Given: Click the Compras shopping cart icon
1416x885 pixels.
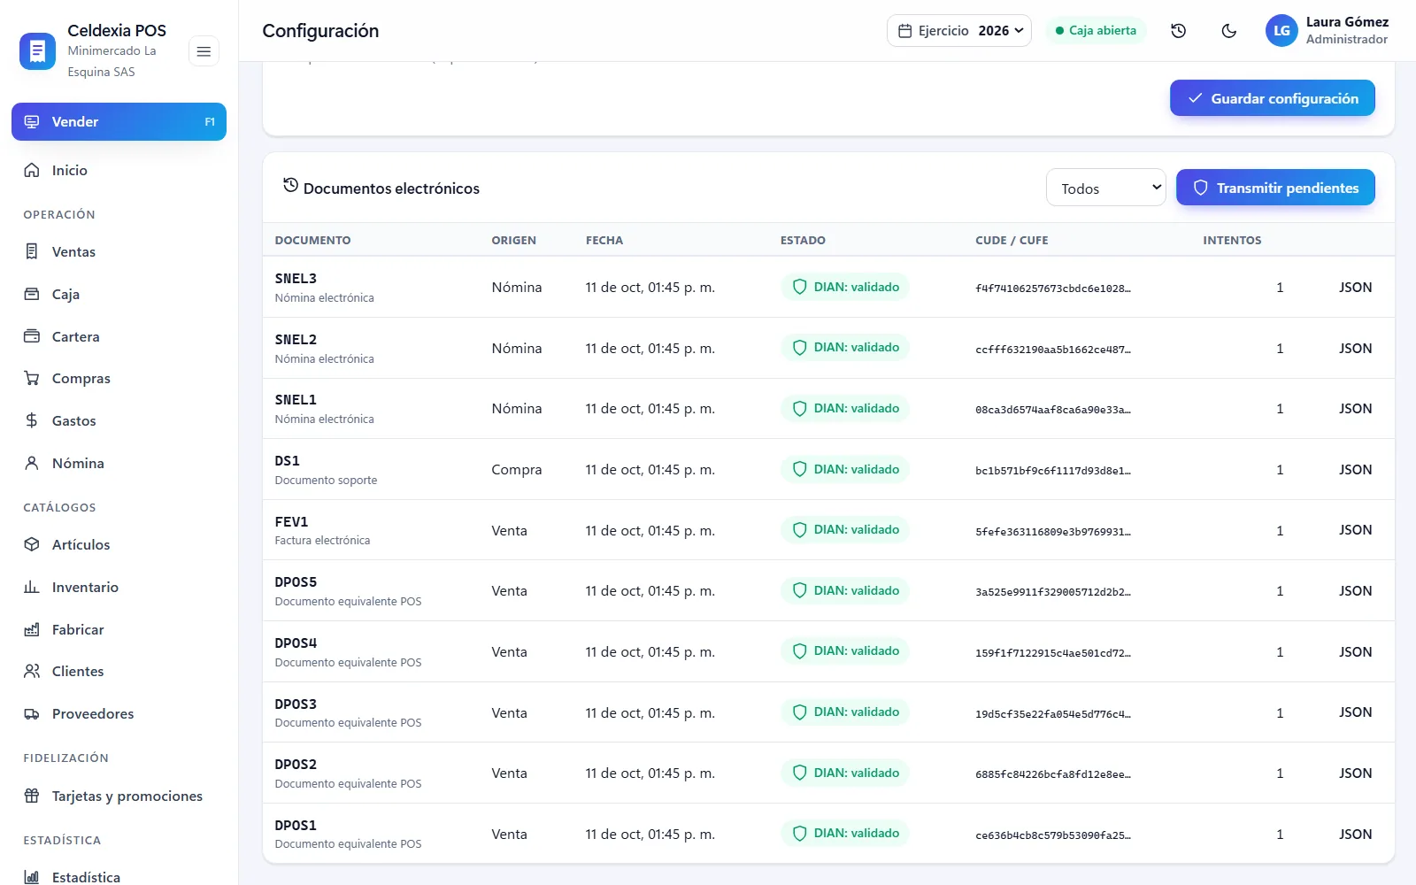Looking at the screenshot, I should click(x=32, y=379).
